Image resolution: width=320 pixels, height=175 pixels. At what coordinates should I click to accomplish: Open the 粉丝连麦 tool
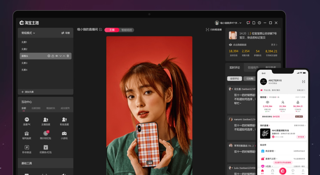(x=64, y=121)
